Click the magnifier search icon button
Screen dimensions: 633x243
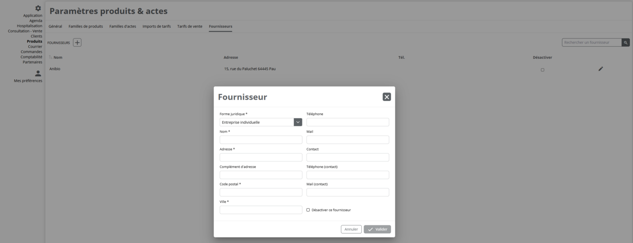626,43
